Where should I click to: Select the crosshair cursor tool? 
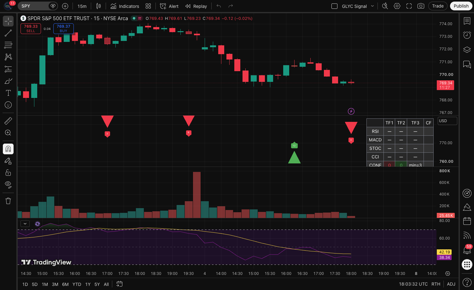(x=8, y=21)
